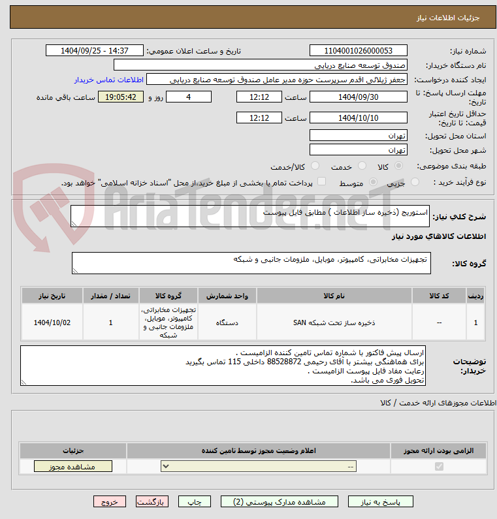
Task: Click the delivery province field تهران
Action: 359,135
